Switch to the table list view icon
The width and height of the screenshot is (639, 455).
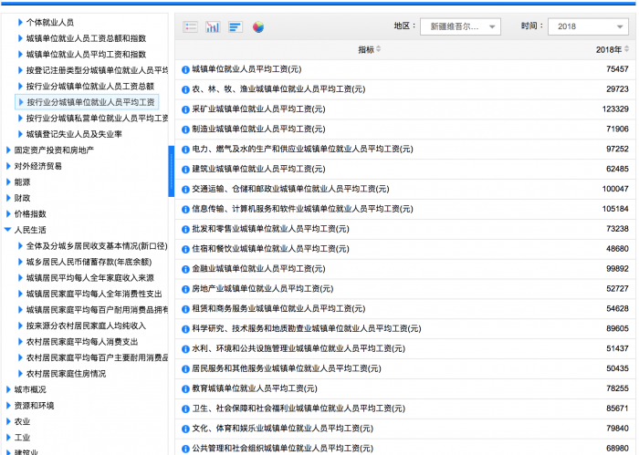[190, 27]
